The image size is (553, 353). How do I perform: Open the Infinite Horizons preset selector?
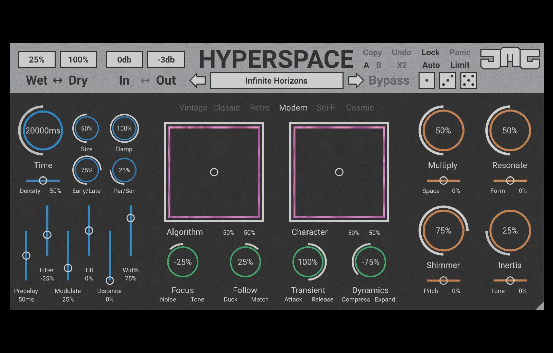pos(276,80)
